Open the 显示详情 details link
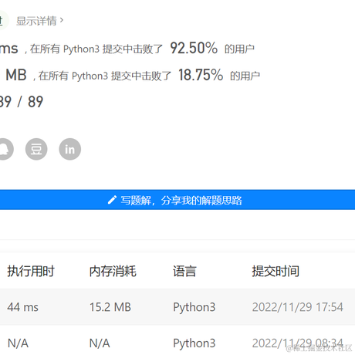 39,21
